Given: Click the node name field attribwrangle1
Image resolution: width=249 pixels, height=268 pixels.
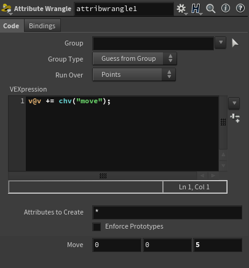Looking at the screenshot, I should (124, 9).
